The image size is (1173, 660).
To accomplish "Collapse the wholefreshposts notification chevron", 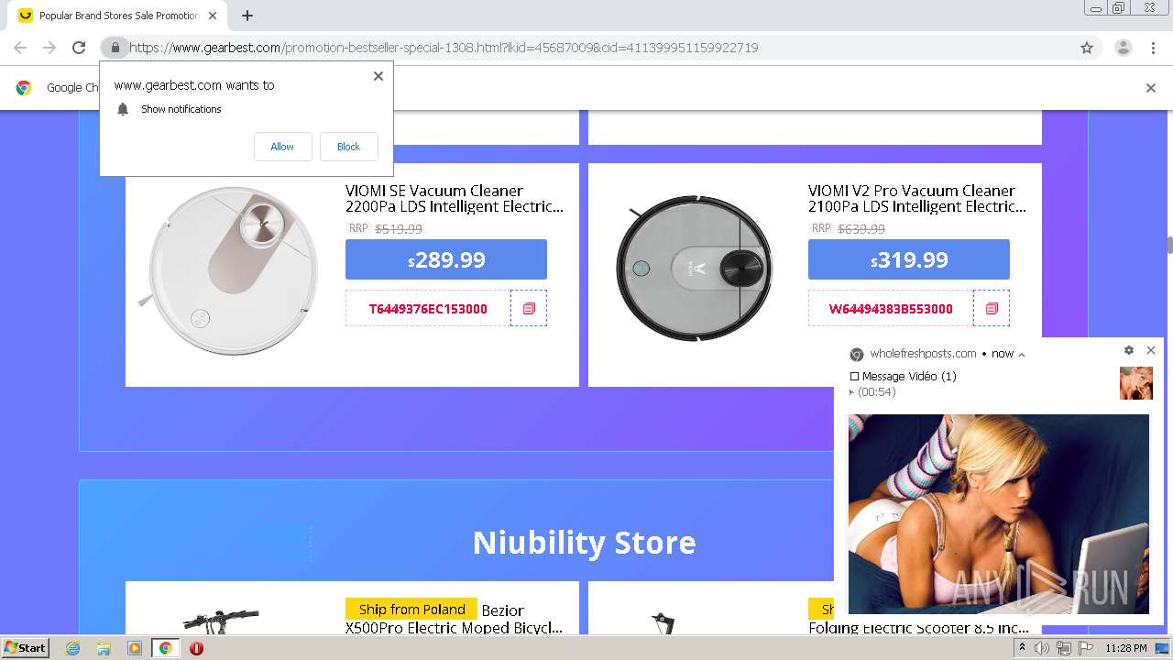I will tap(1022, 354).
